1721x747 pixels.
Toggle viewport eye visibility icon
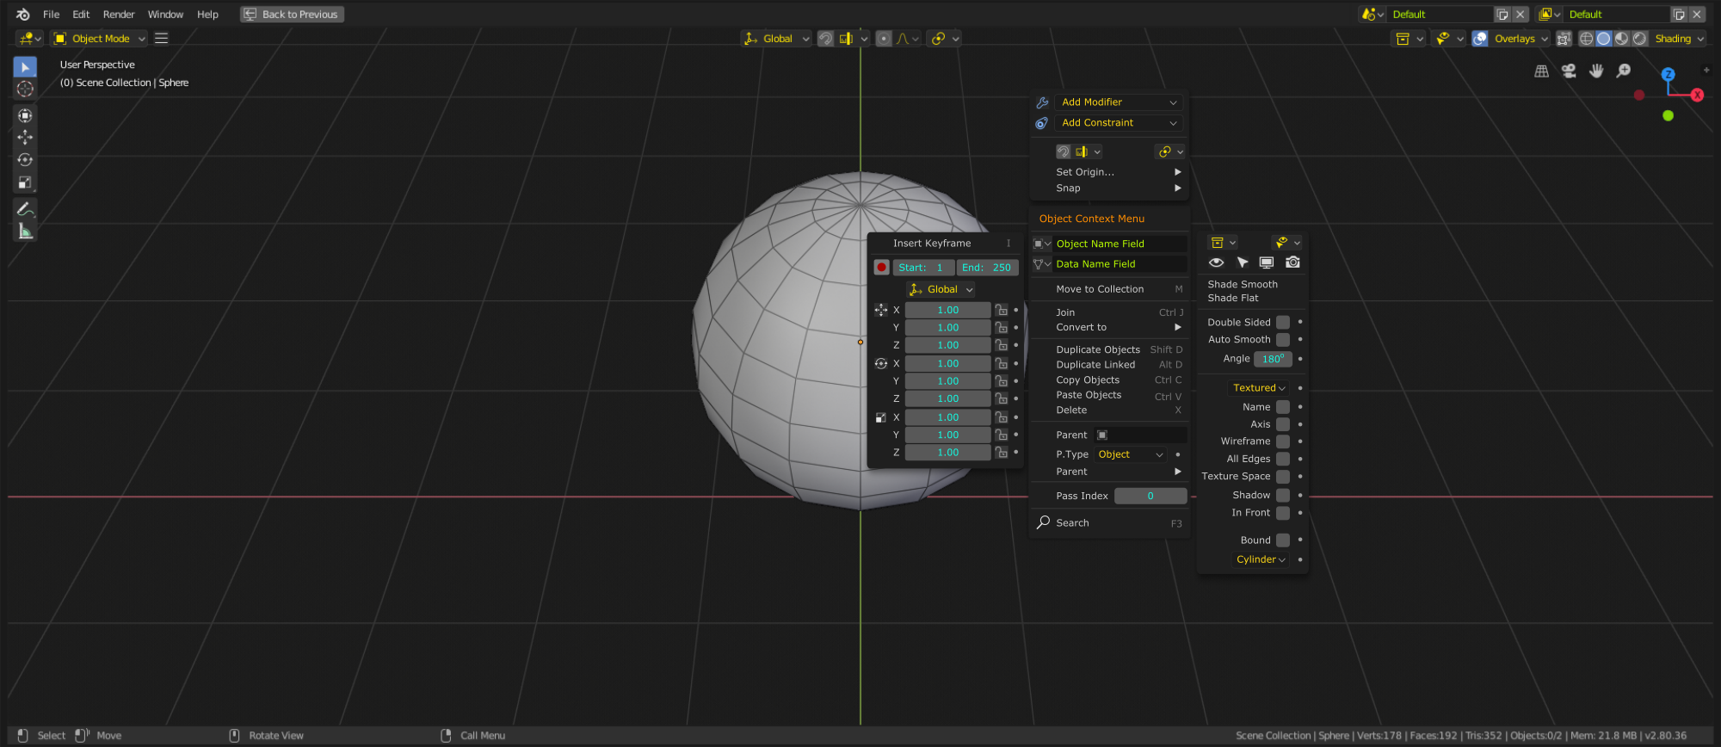(x=1216, y=262)
